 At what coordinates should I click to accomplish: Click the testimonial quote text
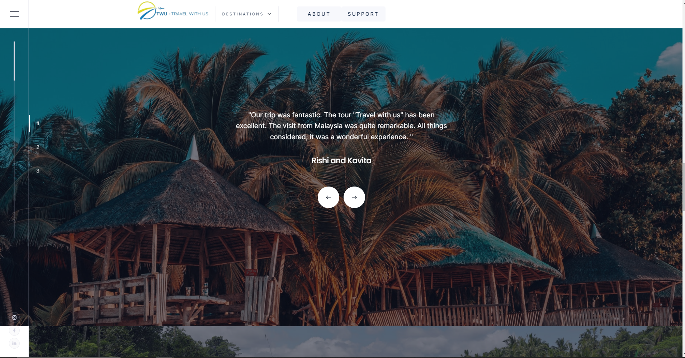[x=341, y=126]
